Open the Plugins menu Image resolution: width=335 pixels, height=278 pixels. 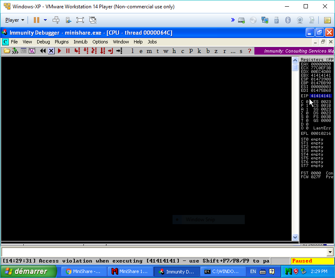(62, 42)
